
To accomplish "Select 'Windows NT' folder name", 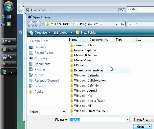I will click(x=83, y=106).
